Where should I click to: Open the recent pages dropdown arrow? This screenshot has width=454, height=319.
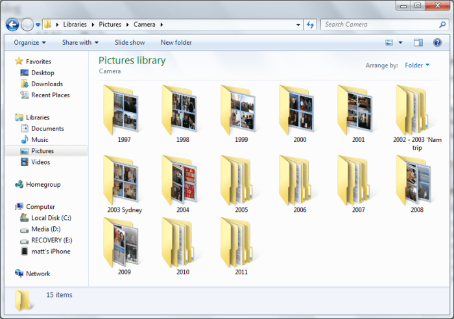pyautogui.click(x=38, y=25)
